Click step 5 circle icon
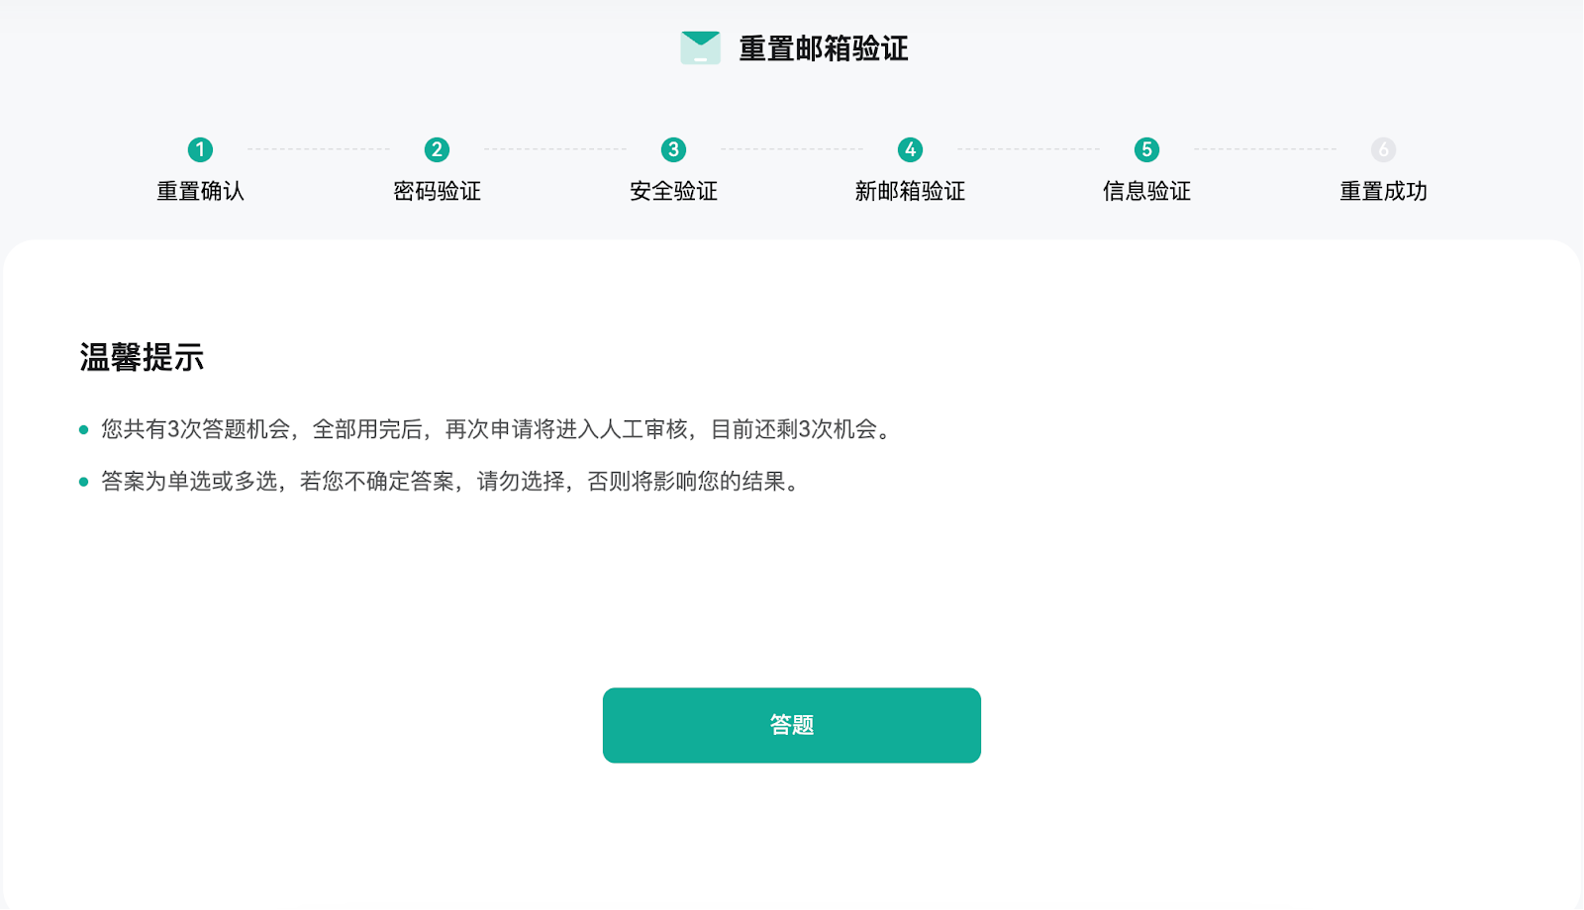The height and width of the screenshot is (910, 1584). pyautogui.click(x=1146, y=149)
